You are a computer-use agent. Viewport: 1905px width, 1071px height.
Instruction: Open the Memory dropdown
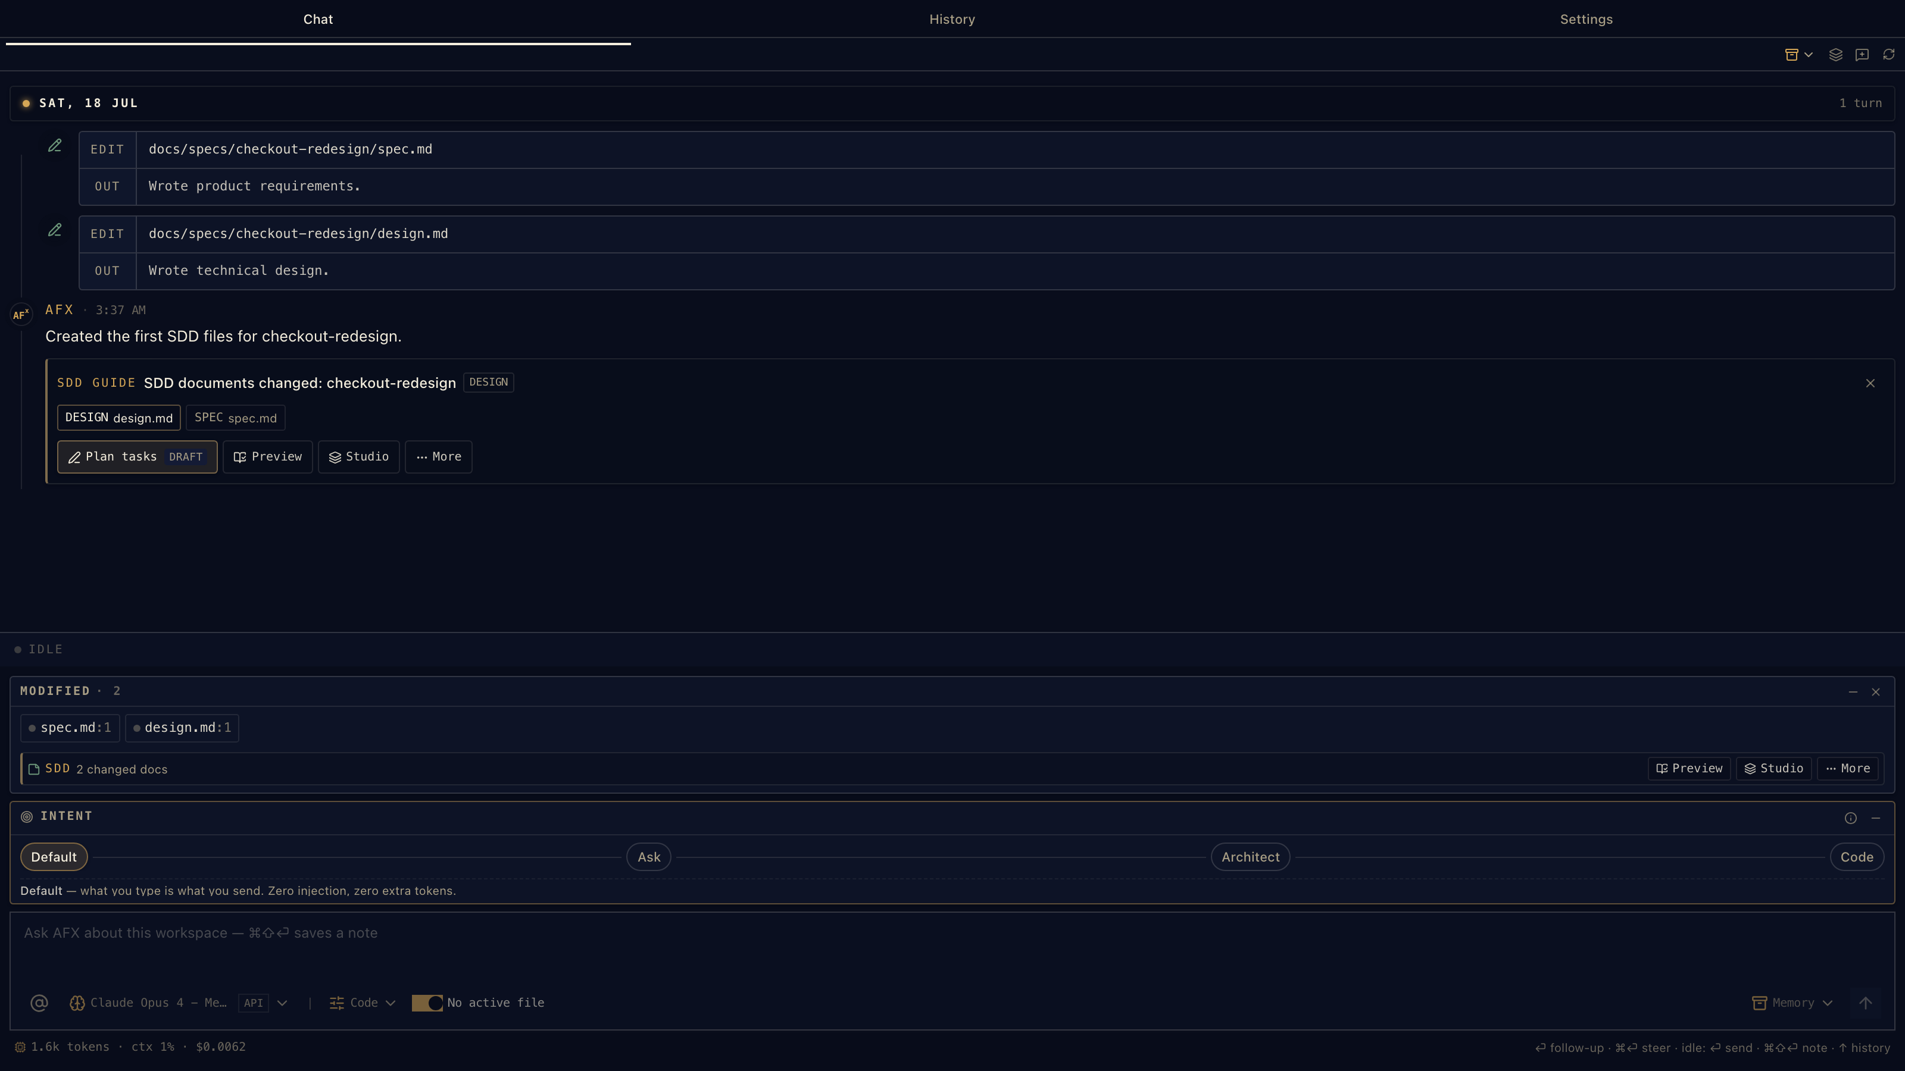(1792, 1003)
